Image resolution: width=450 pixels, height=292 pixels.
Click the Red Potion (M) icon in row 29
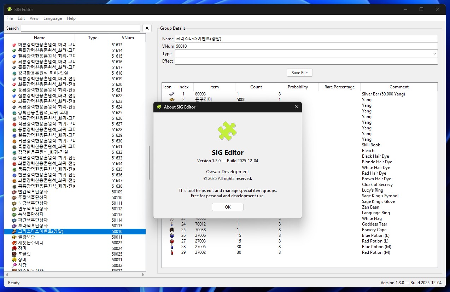point(172,252)
